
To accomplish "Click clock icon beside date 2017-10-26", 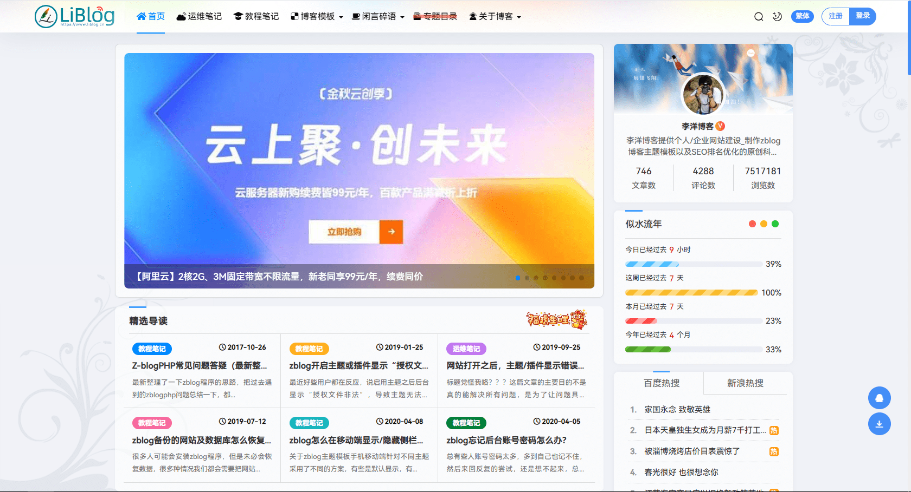I will 222,347.
